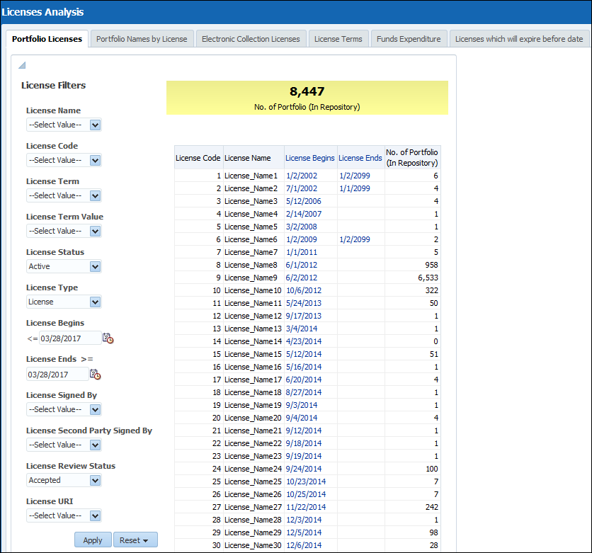Open License Ends date 1/1/2099 link
592x553 pixels.
click(355, 189)
